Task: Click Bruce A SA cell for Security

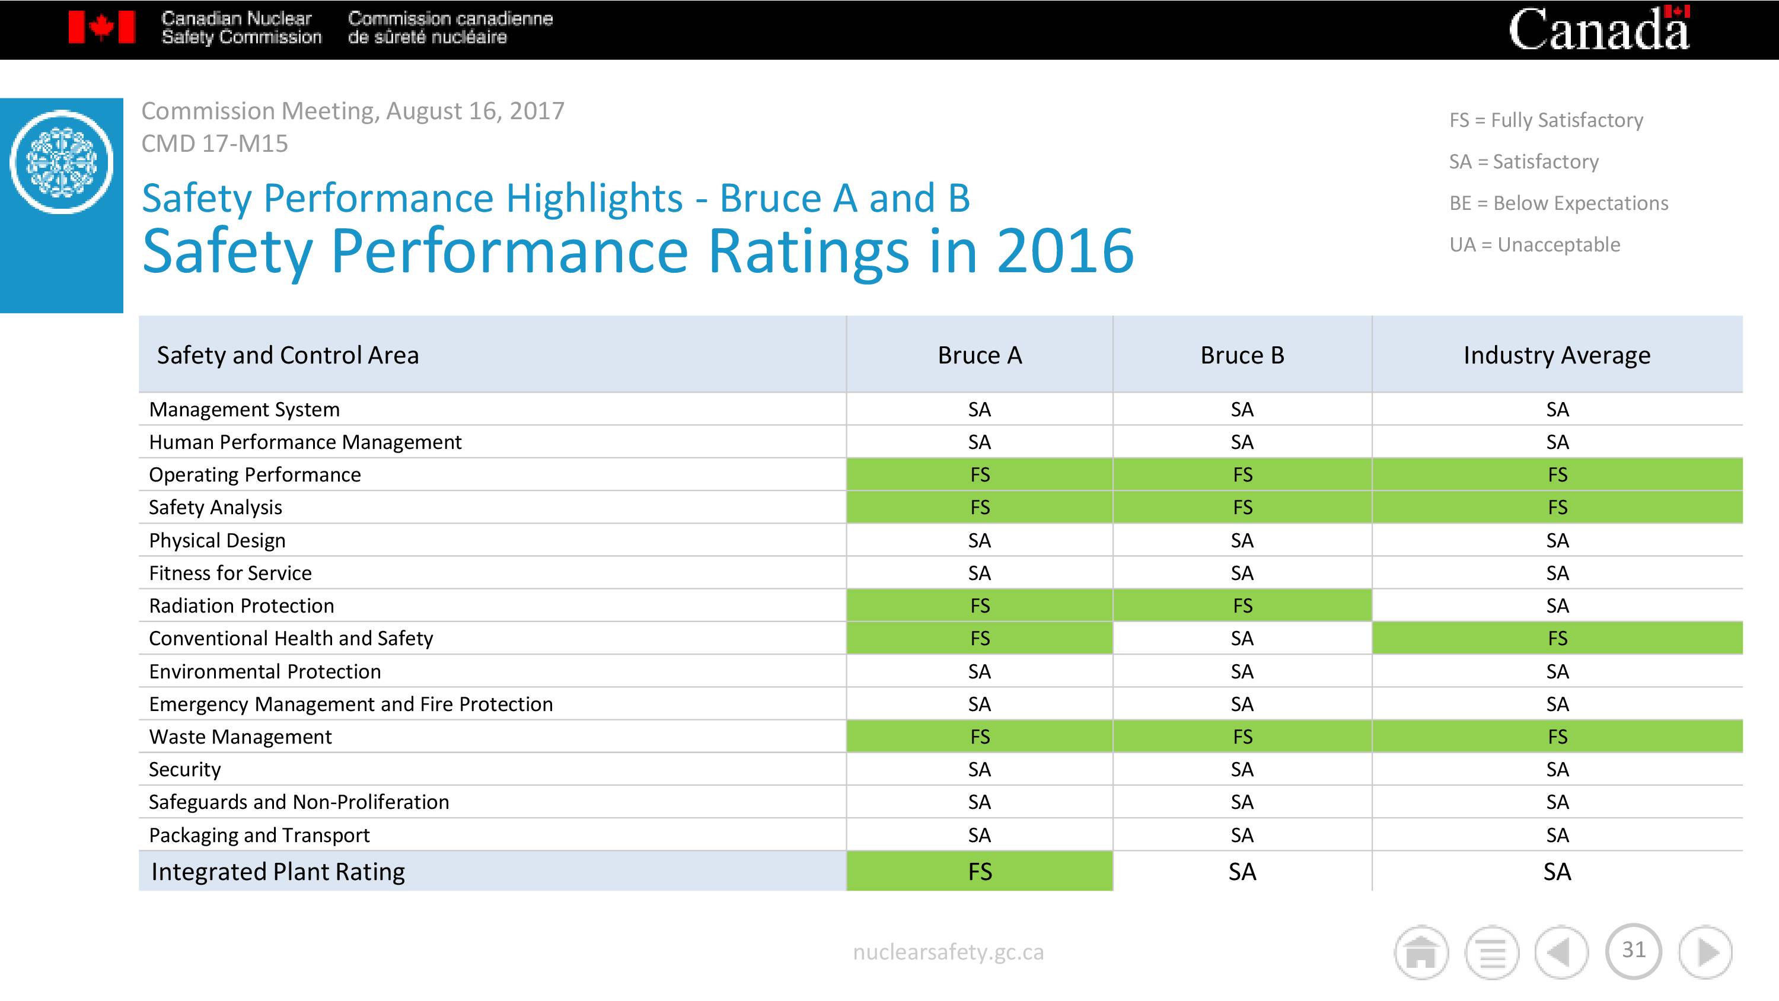Action: (979, 770)
